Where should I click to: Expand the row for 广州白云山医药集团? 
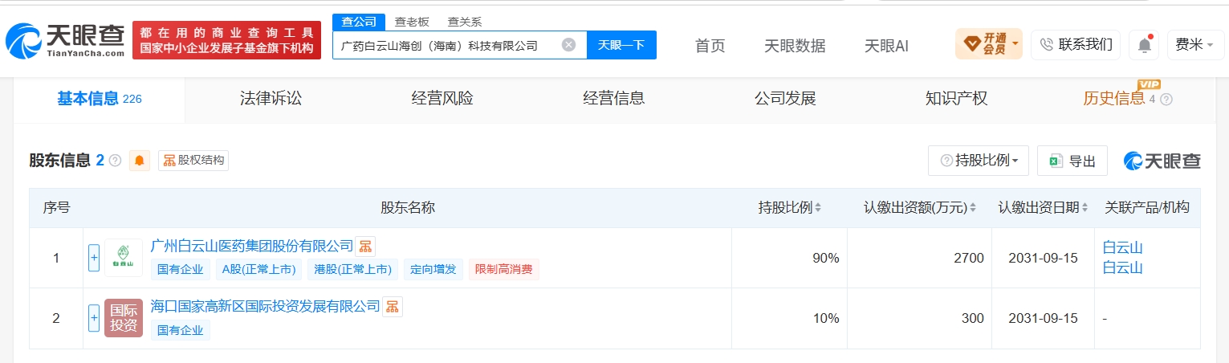tap(94, 258)
